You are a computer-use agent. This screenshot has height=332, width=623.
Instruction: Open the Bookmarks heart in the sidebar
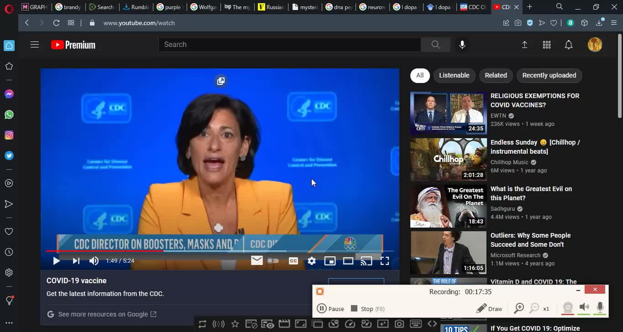point(9,232)
